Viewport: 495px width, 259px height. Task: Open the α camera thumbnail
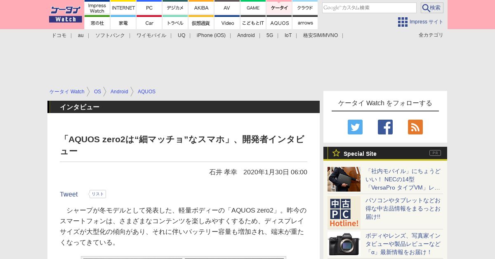344,243
